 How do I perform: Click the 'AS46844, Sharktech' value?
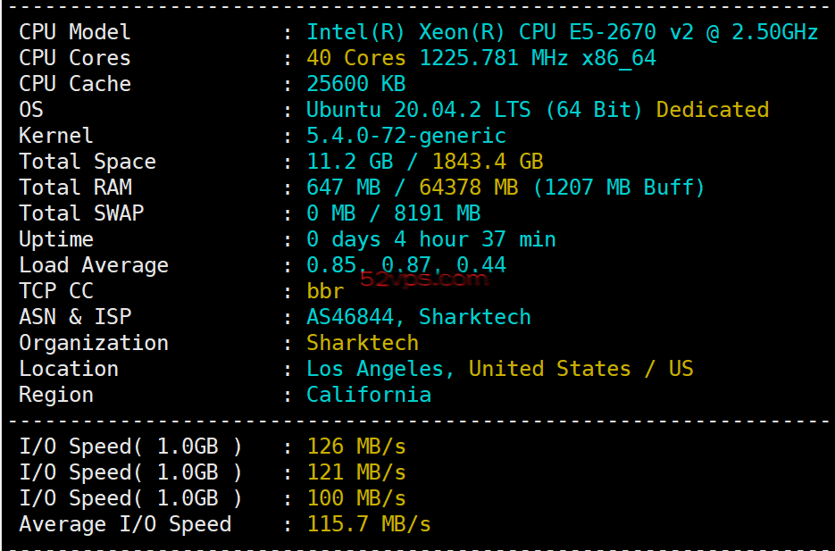pos(419,317)
